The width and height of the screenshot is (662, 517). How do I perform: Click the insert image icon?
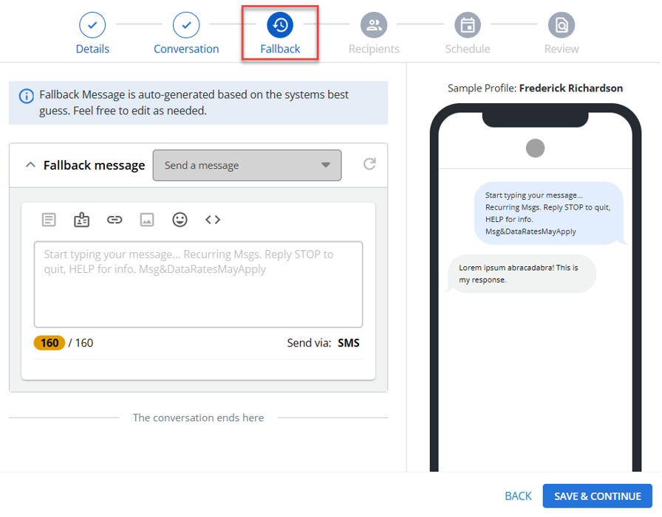click(147, 220)
